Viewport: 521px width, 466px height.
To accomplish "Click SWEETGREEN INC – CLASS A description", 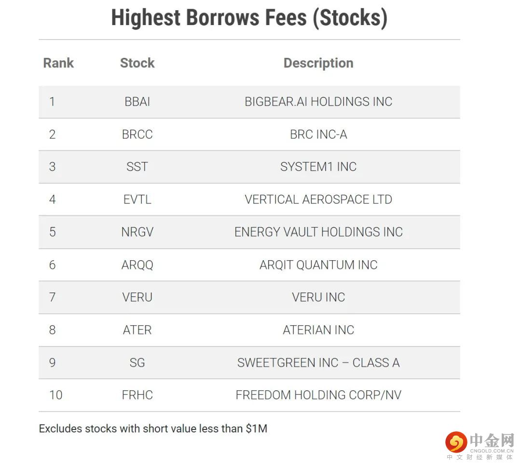I will (x=318, y=362).
